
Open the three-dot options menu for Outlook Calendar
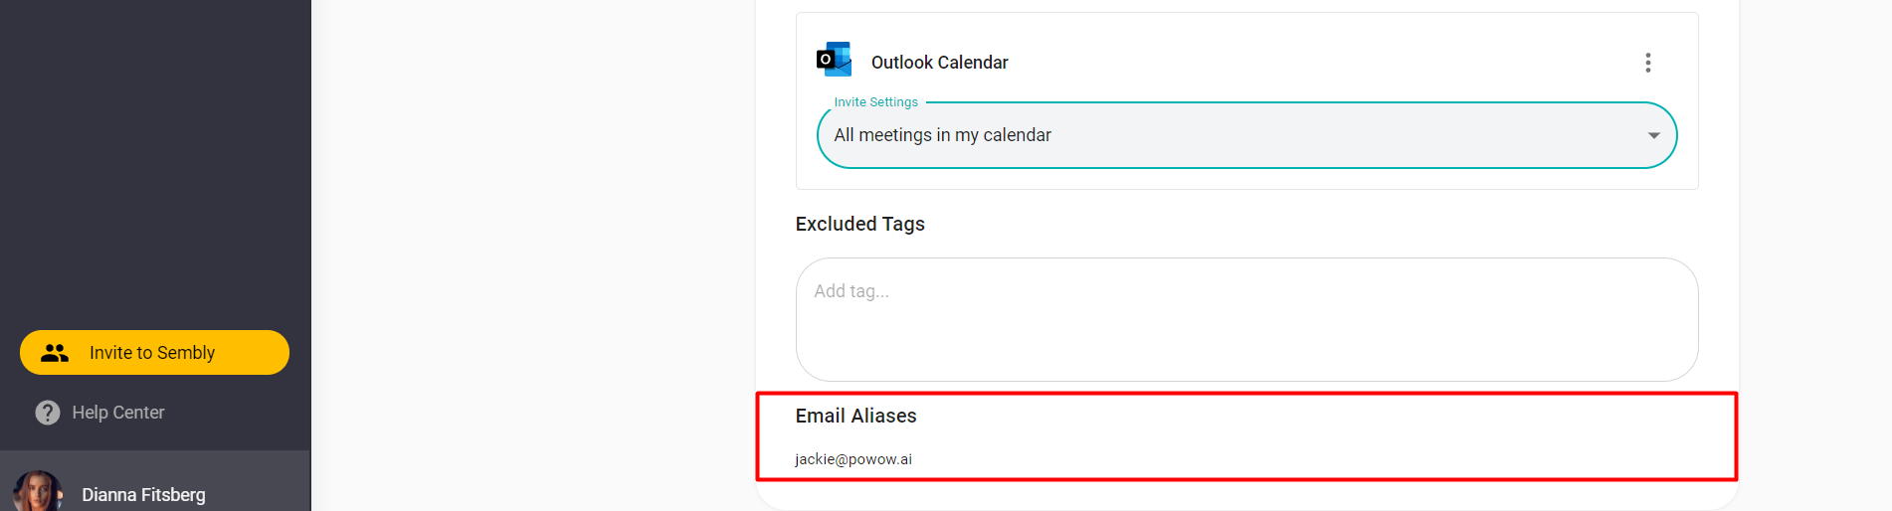pos(1648,63)
